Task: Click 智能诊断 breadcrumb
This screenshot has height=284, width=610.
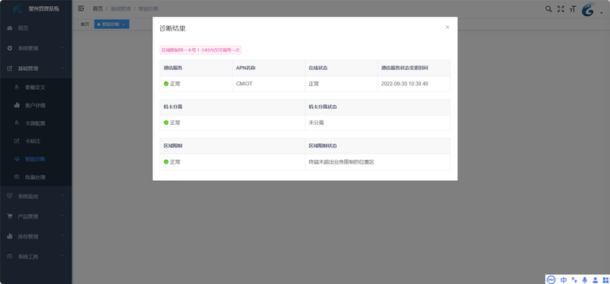Action: (x=149, y=8)
